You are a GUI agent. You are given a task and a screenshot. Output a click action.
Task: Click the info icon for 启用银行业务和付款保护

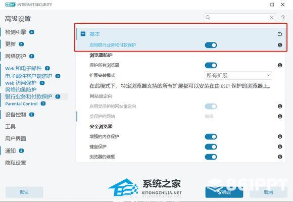coord(280,45)
